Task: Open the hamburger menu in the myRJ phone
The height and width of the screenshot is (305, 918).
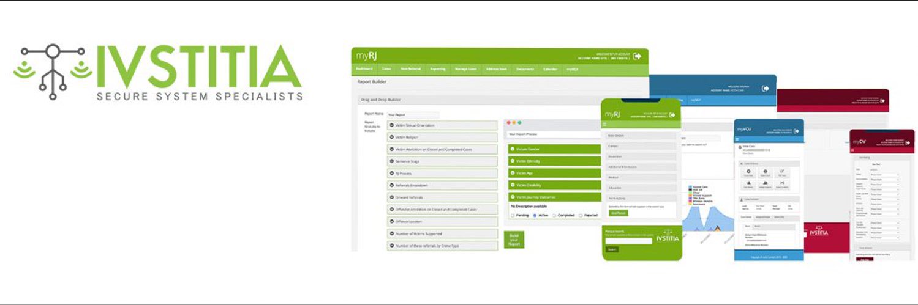Action: point(605,124)
